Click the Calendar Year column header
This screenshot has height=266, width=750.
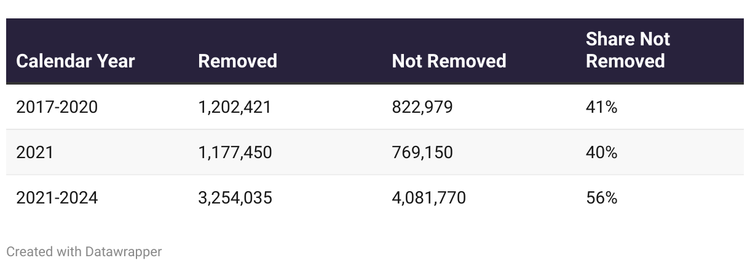[76, 61]
